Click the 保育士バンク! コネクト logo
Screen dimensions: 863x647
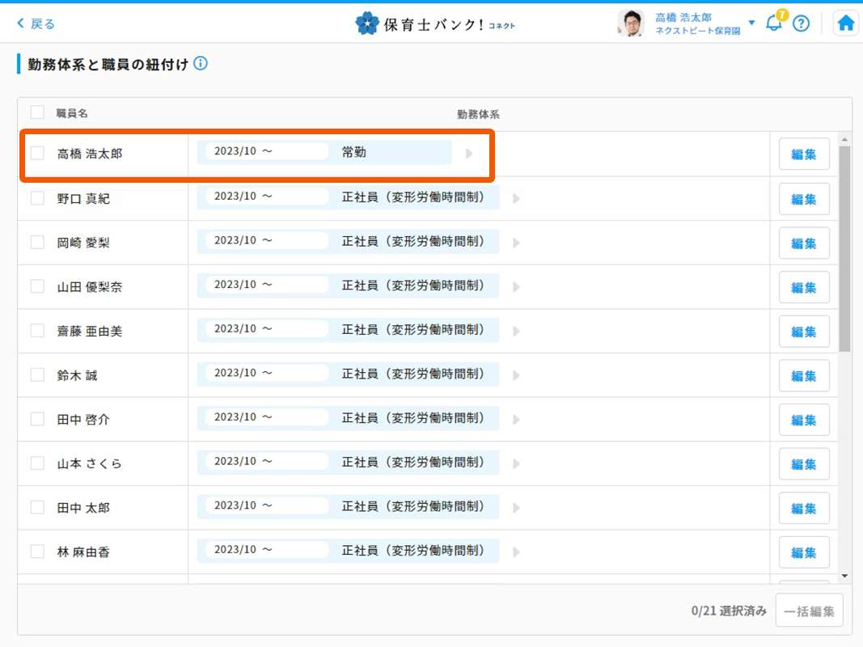(x=435, y=23)
